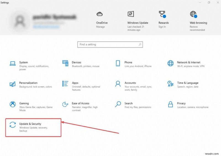Click the Web browsing label in header
Screen dimensions: 221x156
click(198, 23)
